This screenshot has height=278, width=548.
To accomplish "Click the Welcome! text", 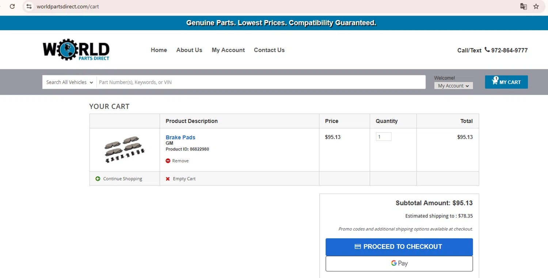I will pos(444,78).
